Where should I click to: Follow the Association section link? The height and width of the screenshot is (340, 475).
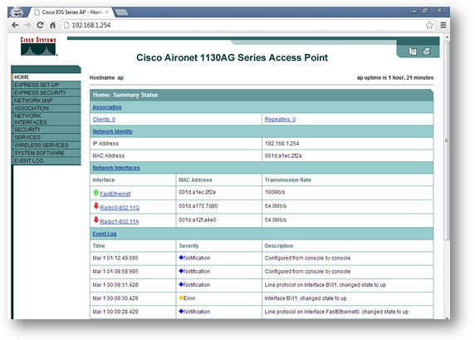(107, 107)
